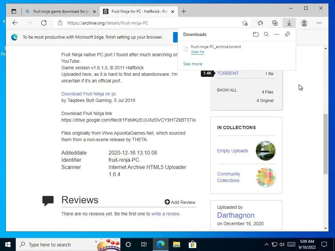Image resolution: width=335 pixels, height=251 pixels.
Task: Click the Windows taskbar search box
Action: [68, 244]
